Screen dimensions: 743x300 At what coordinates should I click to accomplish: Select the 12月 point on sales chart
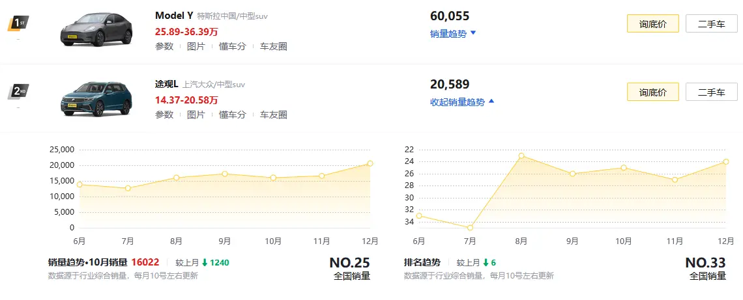[370, 163]
